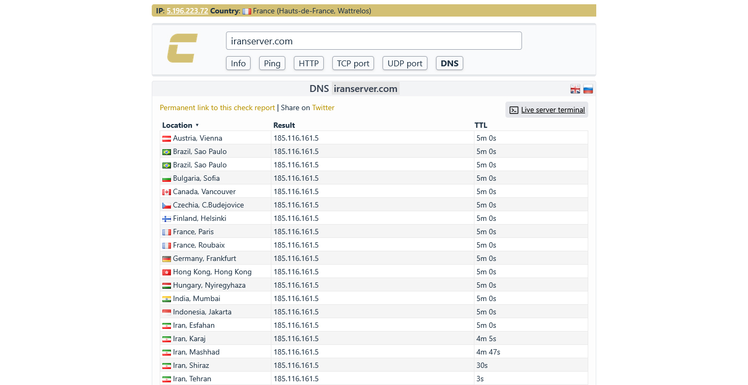Click the gold site logo
This screenshot has width=748, height=385.
[182, 48]
